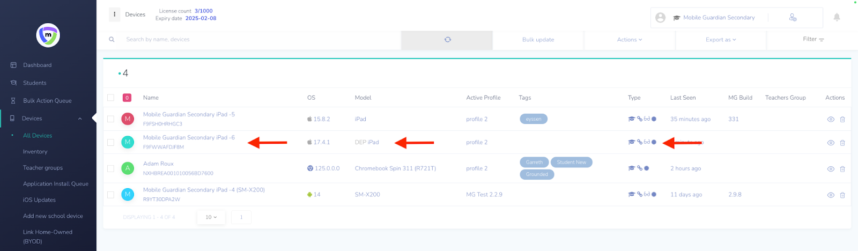
Task: Toggle the select-all devices checkbox
Action: (x=110, y=98)
